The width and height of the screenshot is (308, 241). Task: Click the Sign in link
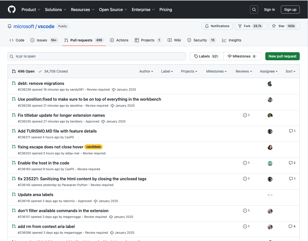(x=269, y=10)
